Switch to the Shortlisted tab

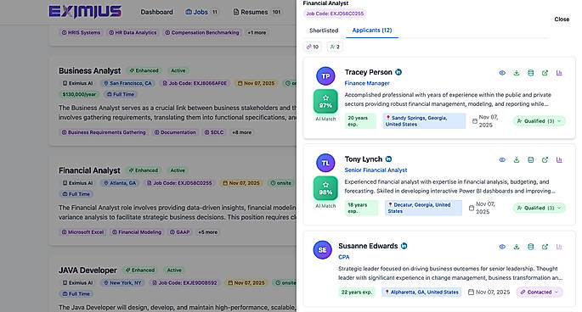[324, 31]
